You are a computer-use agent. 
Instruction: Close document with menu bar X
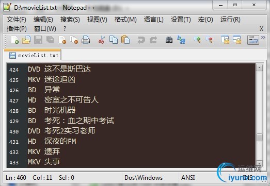point(261,29)
